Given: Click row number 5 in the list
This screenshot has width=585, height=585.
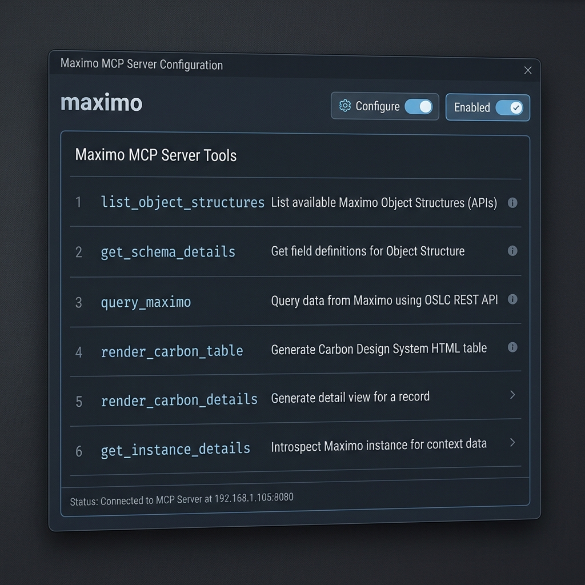Looking at the screenshot, I should point(79,402).
